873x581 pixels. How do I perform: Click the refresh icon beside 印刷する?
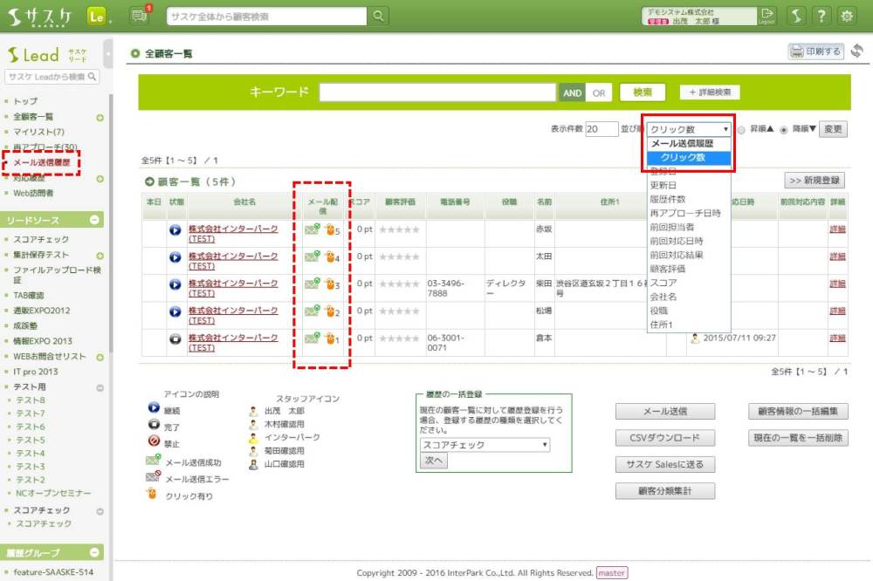tap(857, 51)
